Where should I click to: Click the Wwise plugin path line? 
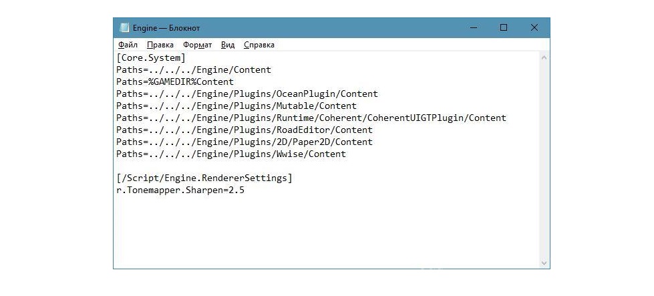[230, 154]
